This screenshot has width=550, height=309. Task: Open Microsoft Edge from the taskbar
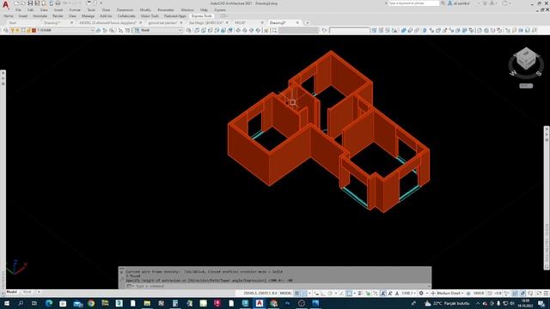tap(49, 303)
